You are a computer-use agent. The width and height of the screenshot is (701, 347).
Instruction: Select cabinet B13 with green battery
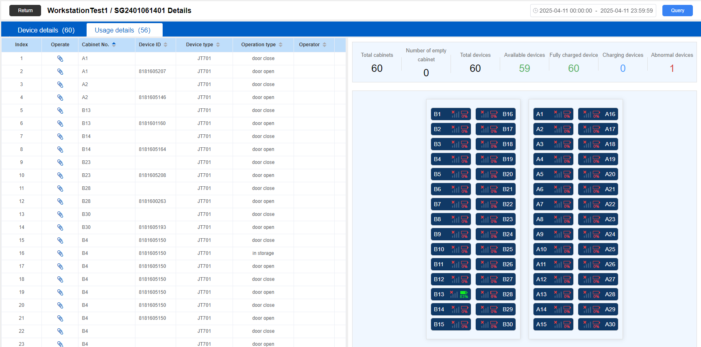pos(451,294)
